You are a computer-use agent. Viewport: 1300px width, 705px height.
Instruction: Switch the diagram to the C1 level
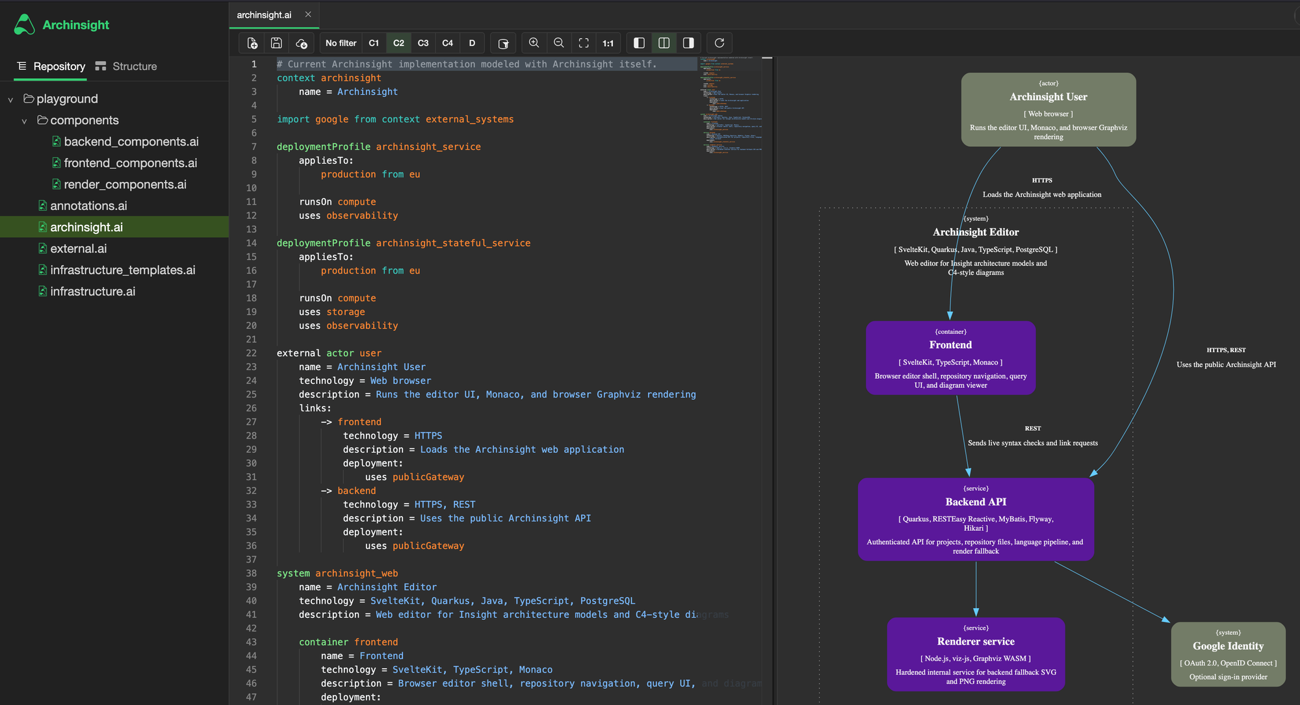pos(374,43)
